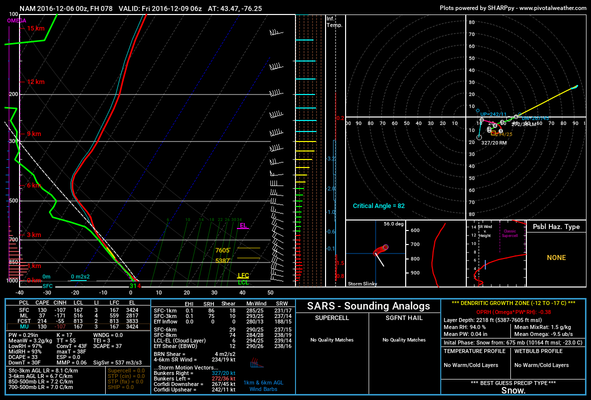Click the Mean Omega: -9.5 ub/s value
Image resolution: width=591 pixels, height=400 pixels.
click(x=543, y=334)
